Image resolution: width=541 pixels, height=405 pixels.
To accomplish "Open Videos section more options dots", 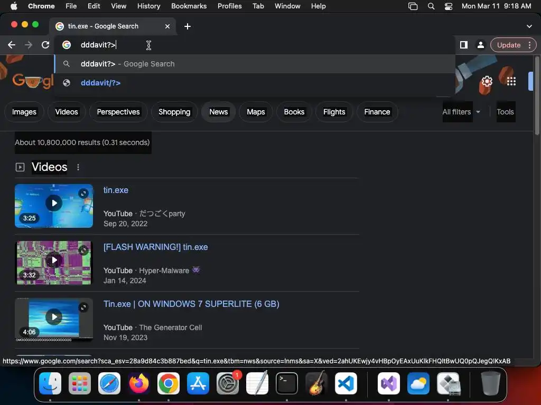I will [78, 167].
